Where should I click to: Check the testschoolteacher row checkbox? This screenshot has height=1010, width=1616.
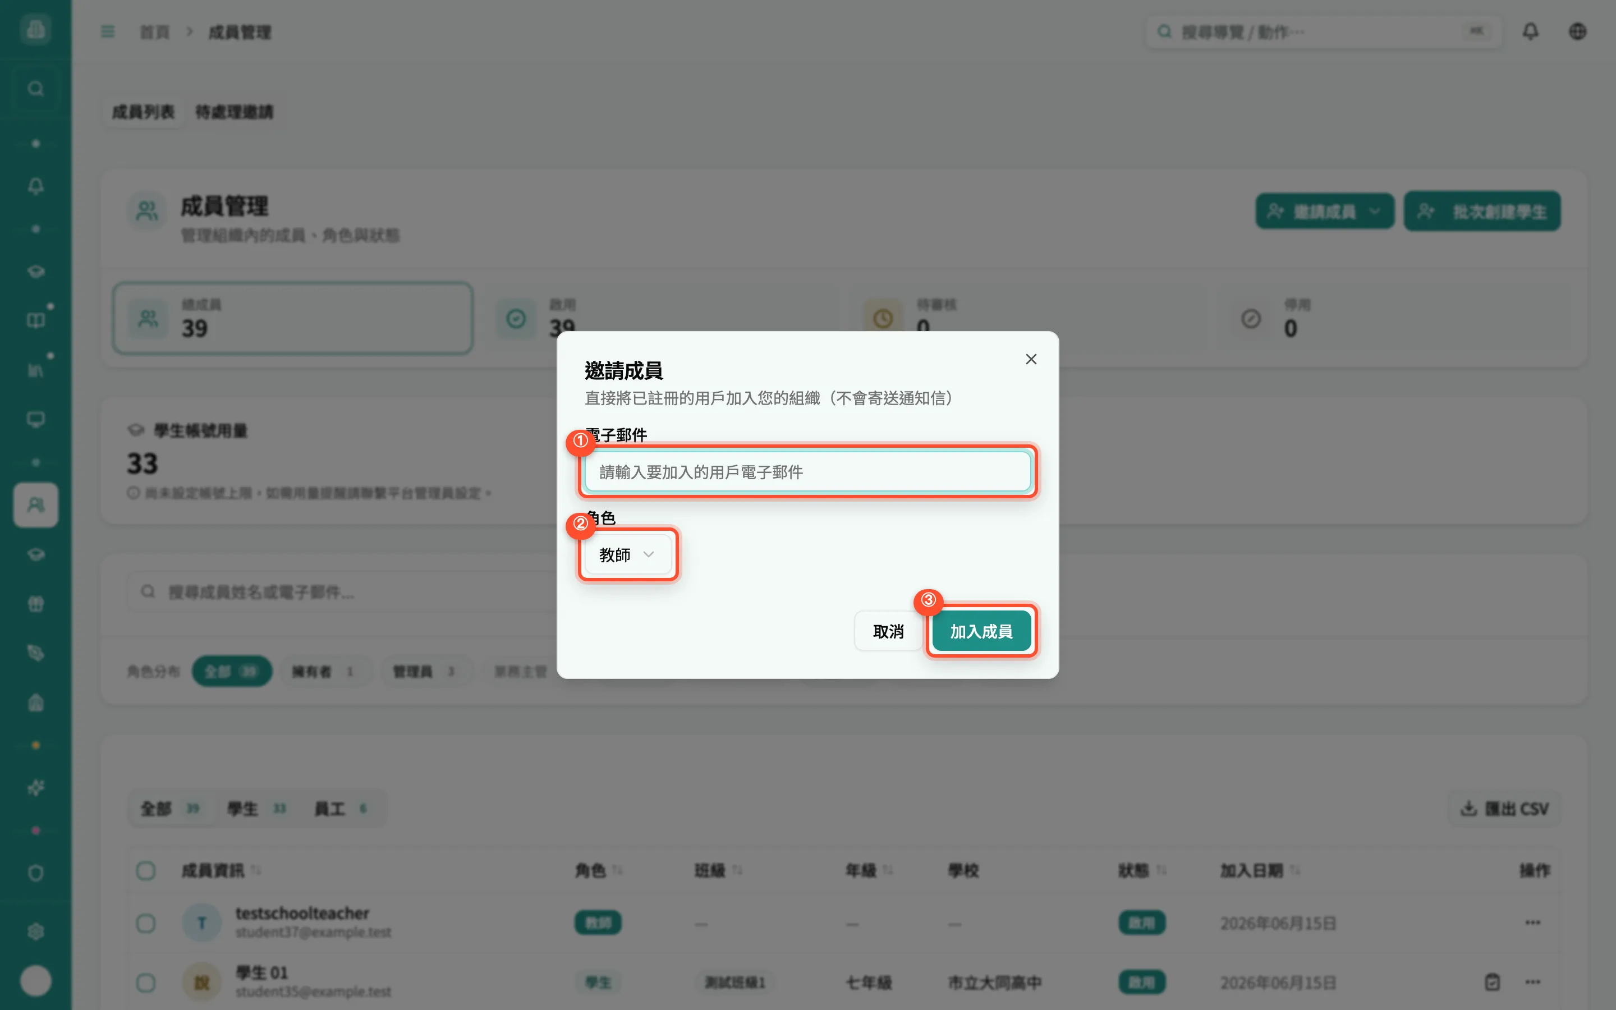click(145, 923)
